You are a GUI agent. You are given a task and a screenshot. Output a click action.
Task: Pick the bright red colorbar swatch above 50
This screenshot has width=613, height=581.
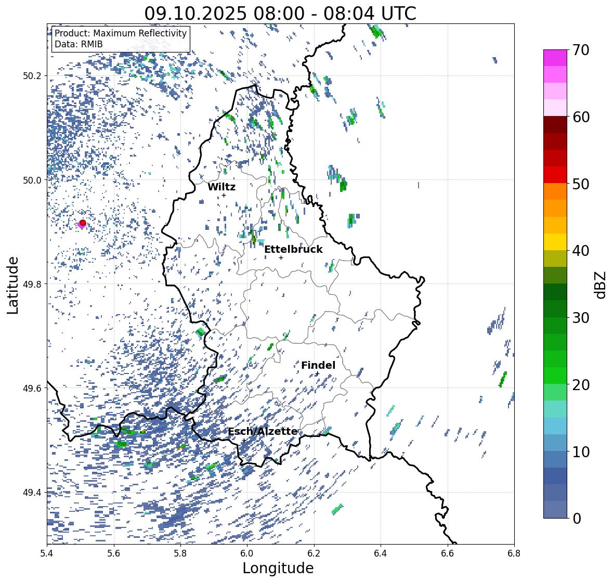[555, 175]
